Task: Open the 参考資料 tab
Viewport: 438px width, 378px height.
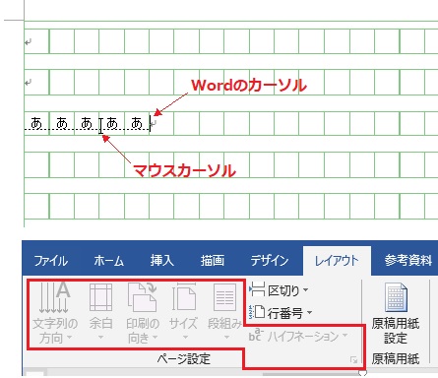Action: point(408,261)
